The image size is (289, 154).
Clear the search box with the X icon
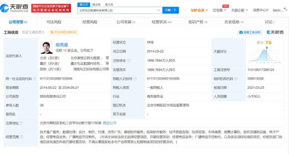[159, 10]
